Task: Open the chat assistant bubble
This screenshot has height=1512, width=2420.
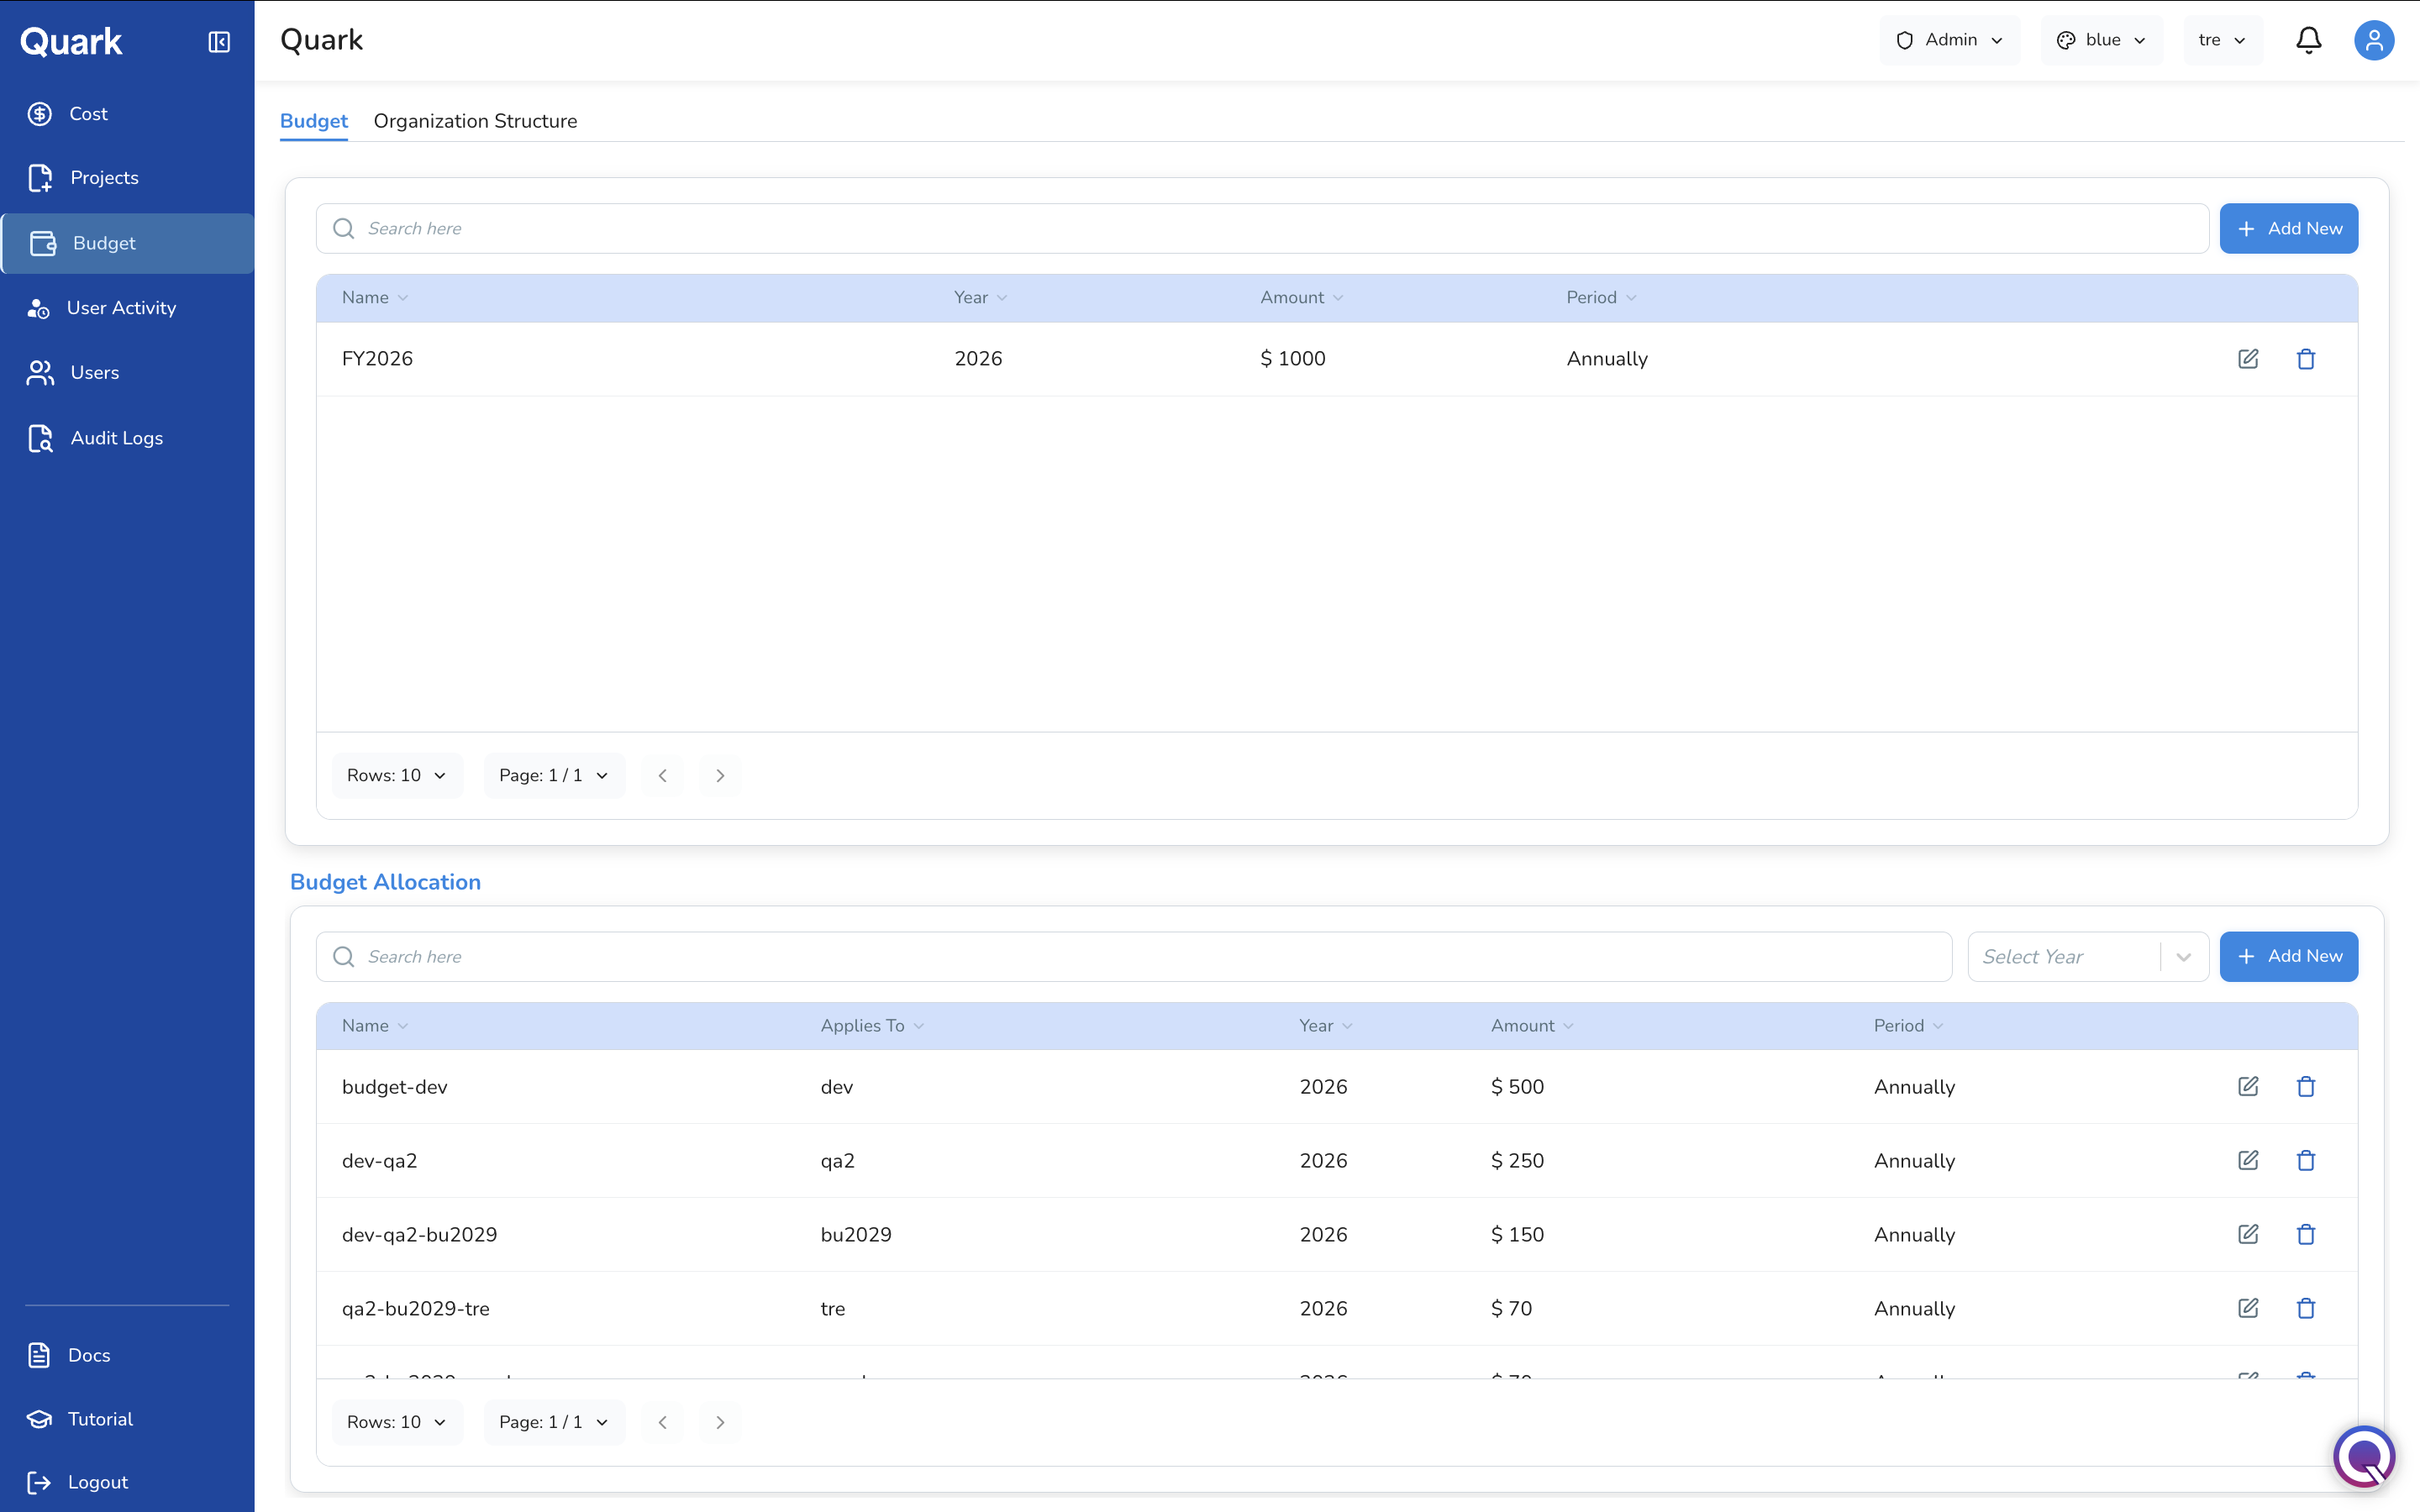Action: click(x=2364, y=1457)
